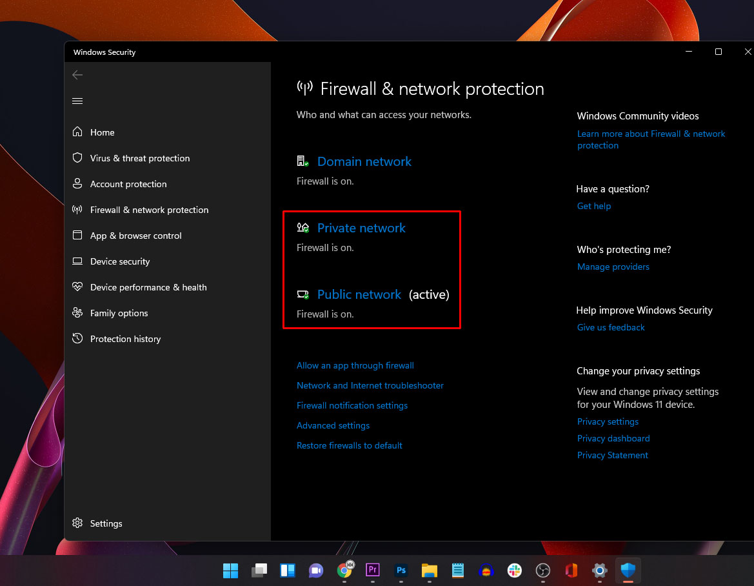754x586 pixels.
Task: Collapse the sidebar with the hamburger menu
Action: pos(77,101)
